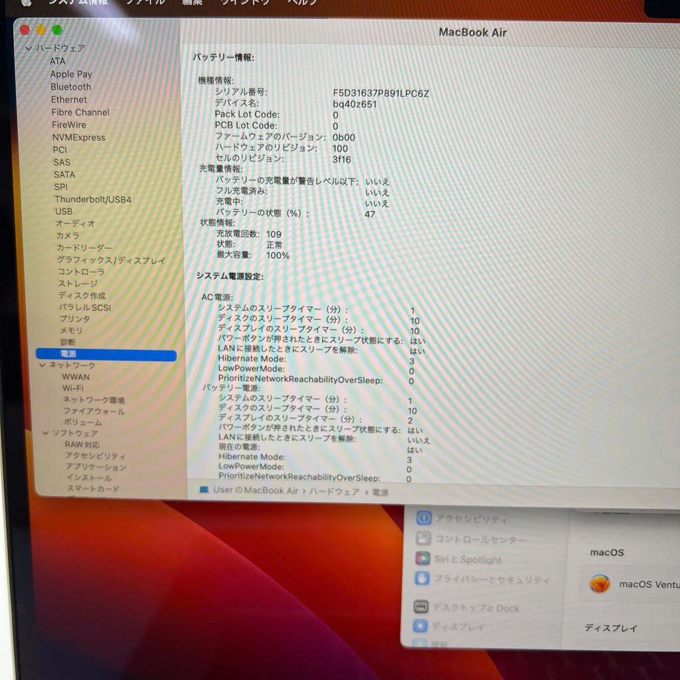The width and height of the screenshot is (680, 680).
Task: Open the ファイル menu in menu bar
Action: (145, 3)
